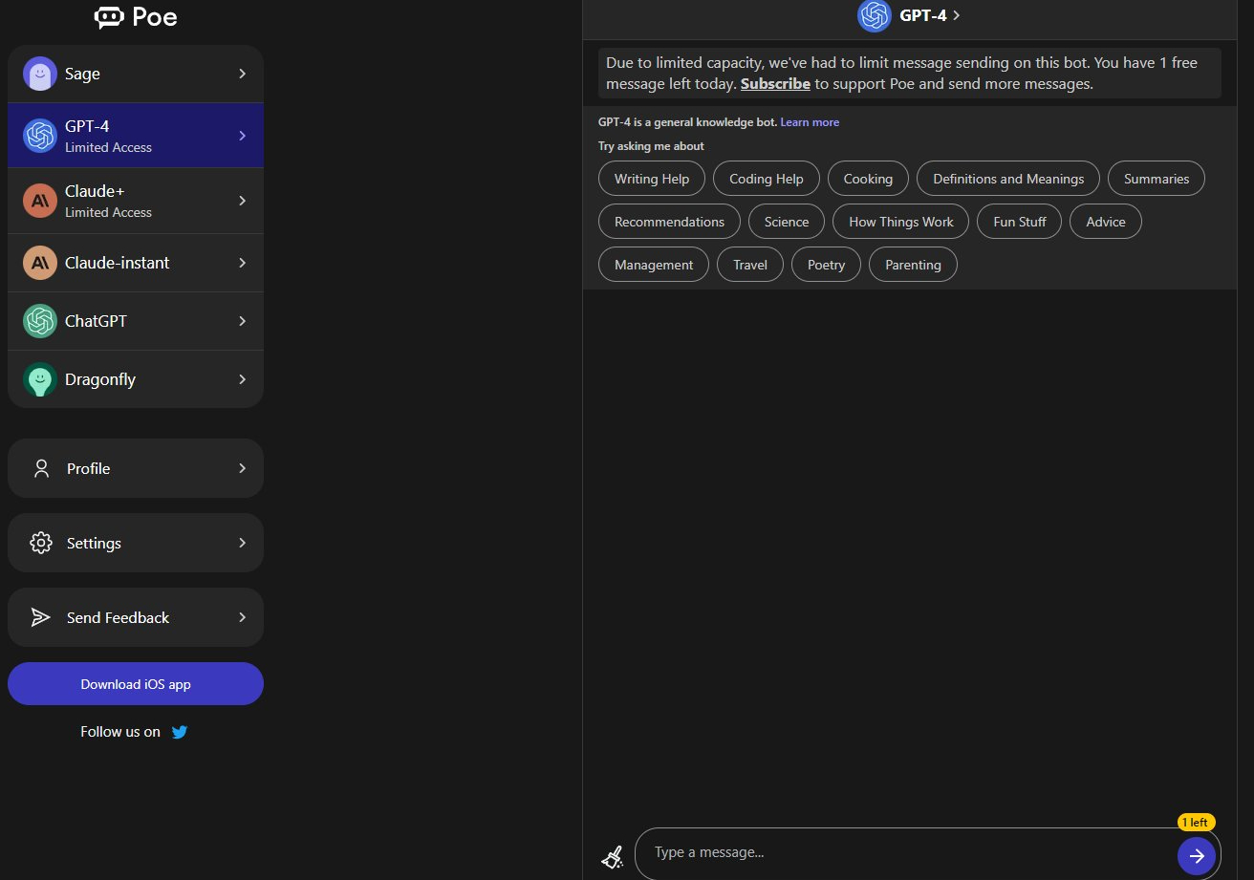The image size is (1254, 880).
Task: Expand the Claude+ row chevron
Action: pyautogui.click(x=243, y=201)
